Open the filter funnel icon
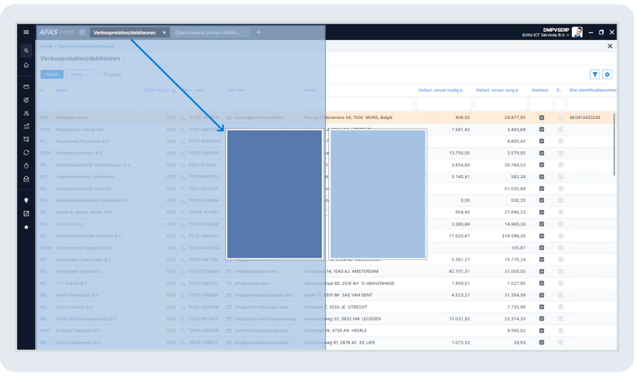 coord(594,74)
